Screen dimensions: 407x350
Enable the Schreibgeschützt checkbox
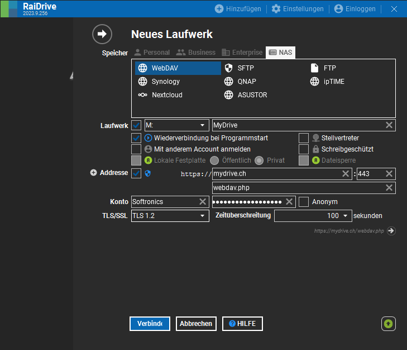click(303, 149)
